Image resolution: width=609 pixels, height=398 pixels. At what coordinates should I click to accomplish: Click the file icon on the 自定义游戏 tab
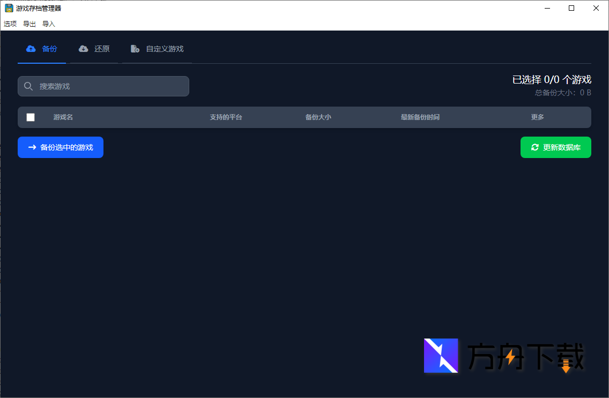tap(135, 48)
